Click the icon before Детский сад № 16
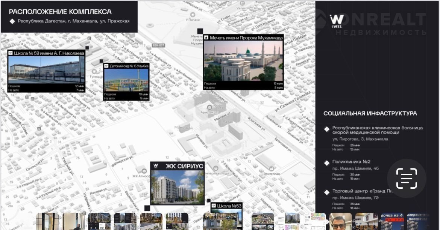Screen dimensions: 440x230 click(x=106, y=66)
